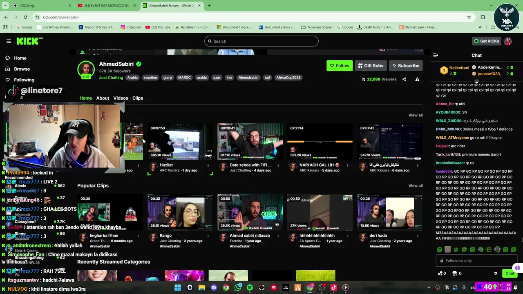Play the Ahmad sabiri m3asab clip

[250, 212]
